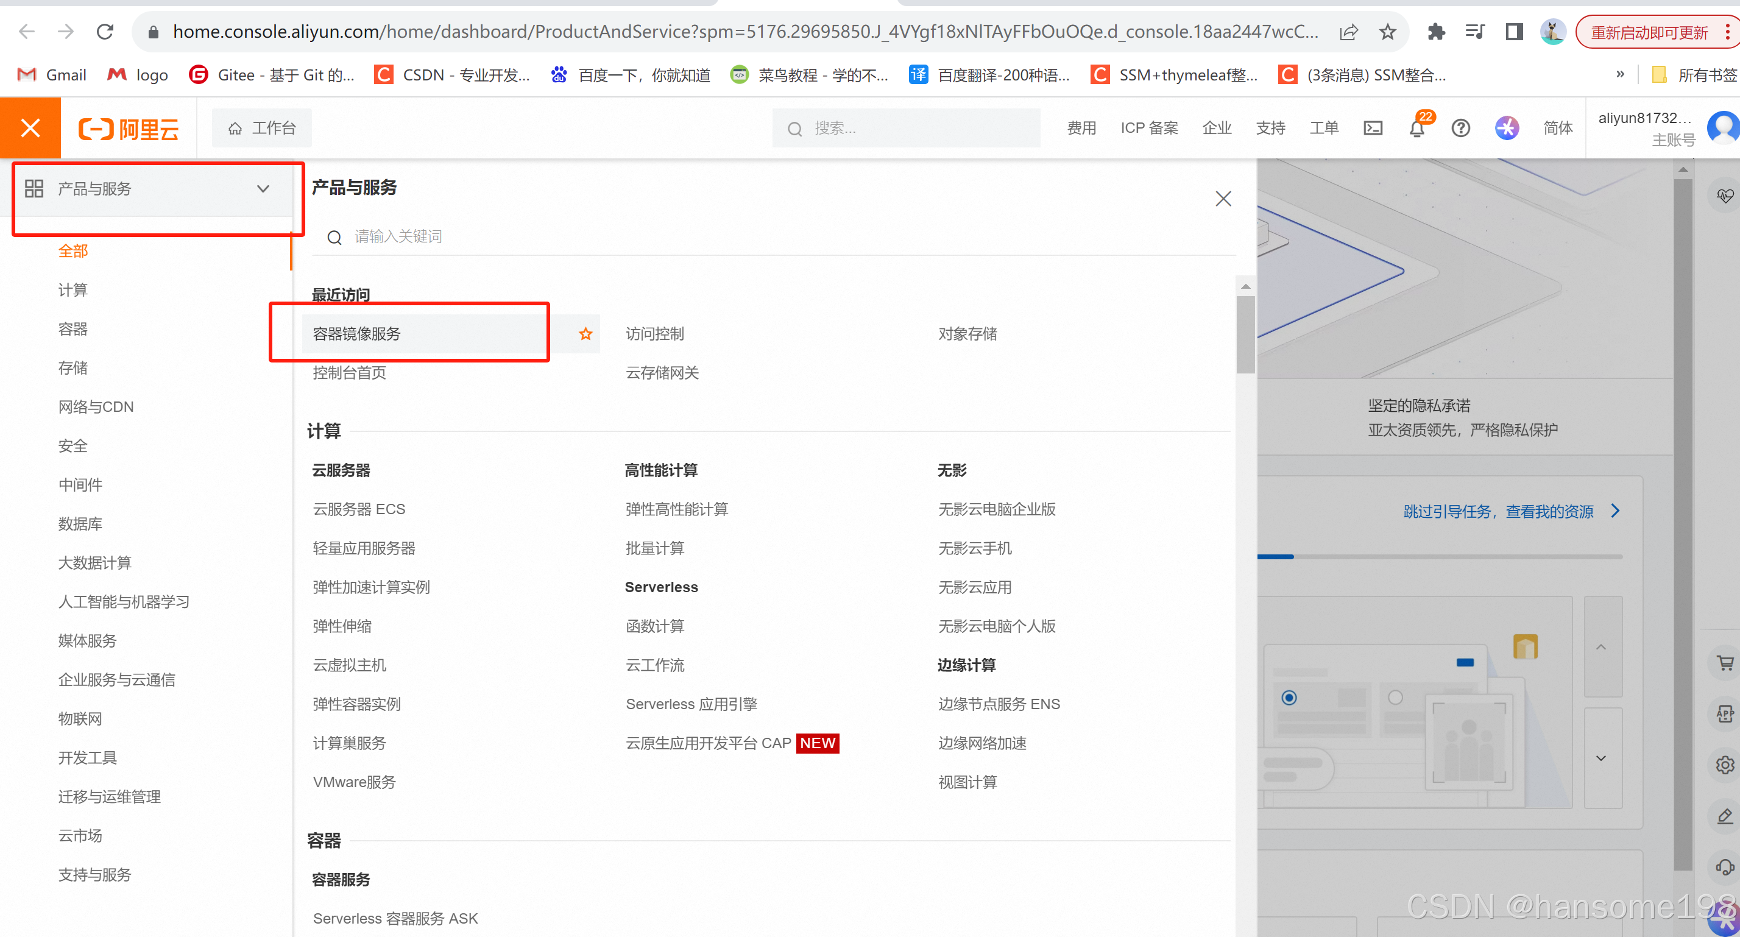This screenshot has width=1740, height=937.
Task: Open help using the question mark icon
Action: pos(1461,128)
